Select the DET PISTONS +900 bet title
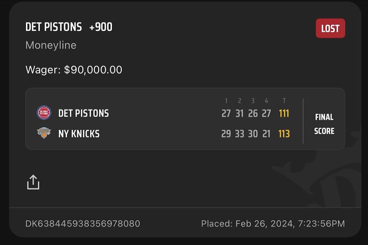 coord(69,27)
